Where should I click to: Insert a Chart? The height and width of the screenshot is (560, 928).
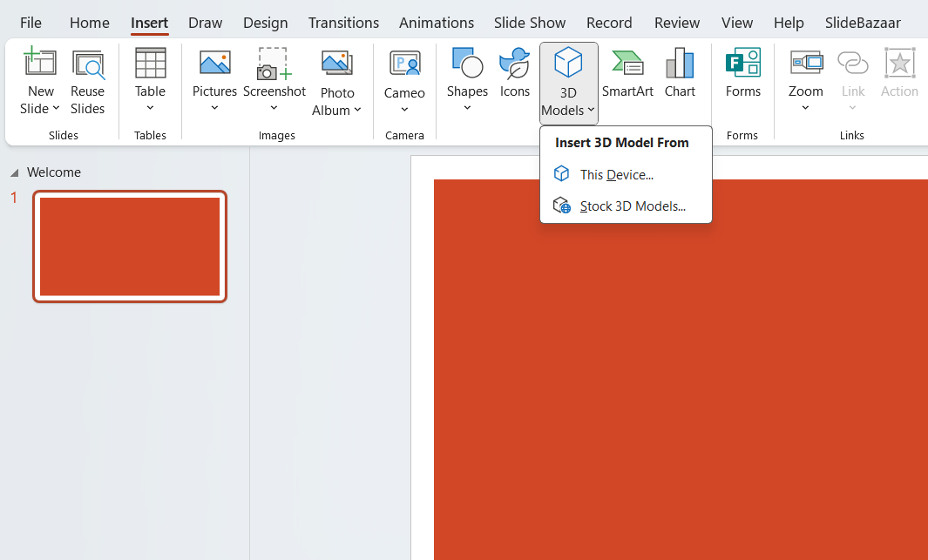680,74
